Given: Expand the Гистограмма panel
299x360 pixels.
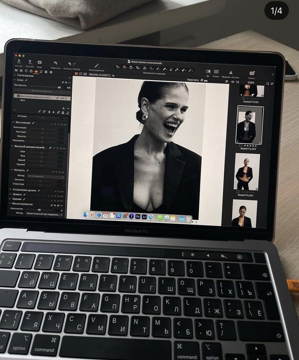Looking at the screenshot, I should pyautogui.click(x=15, y=75).
